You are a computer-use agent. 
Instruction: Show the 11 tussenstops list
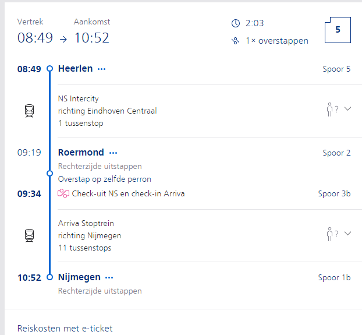tap(84, 248)
